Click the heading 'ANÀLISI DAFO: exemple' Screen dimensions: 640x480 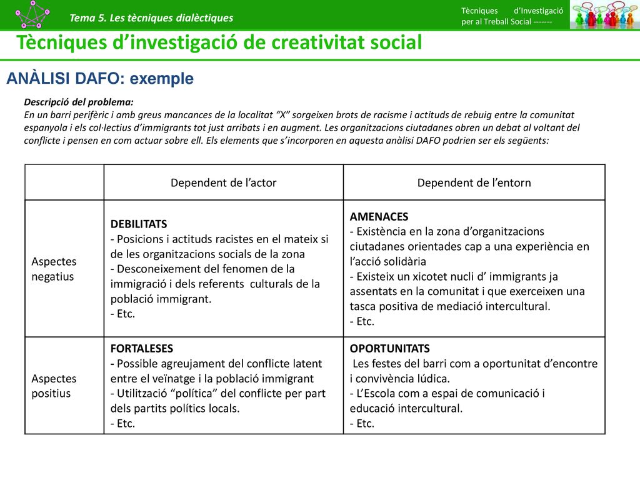point(100,78)
